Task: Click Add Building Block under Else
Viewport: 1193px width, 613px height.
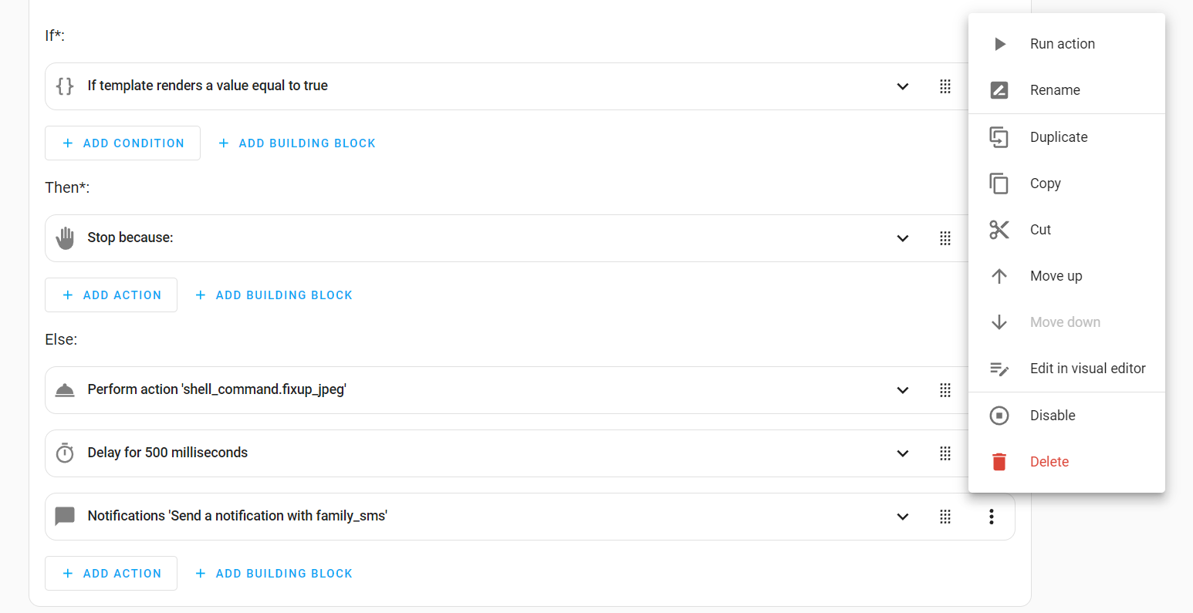Action: pyautogui.click(x=274, y=574)
